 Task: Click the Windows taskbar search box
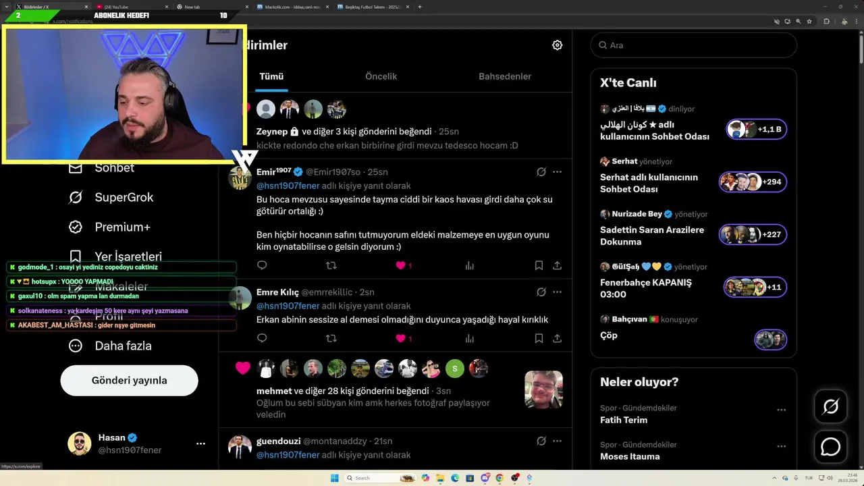379,478
